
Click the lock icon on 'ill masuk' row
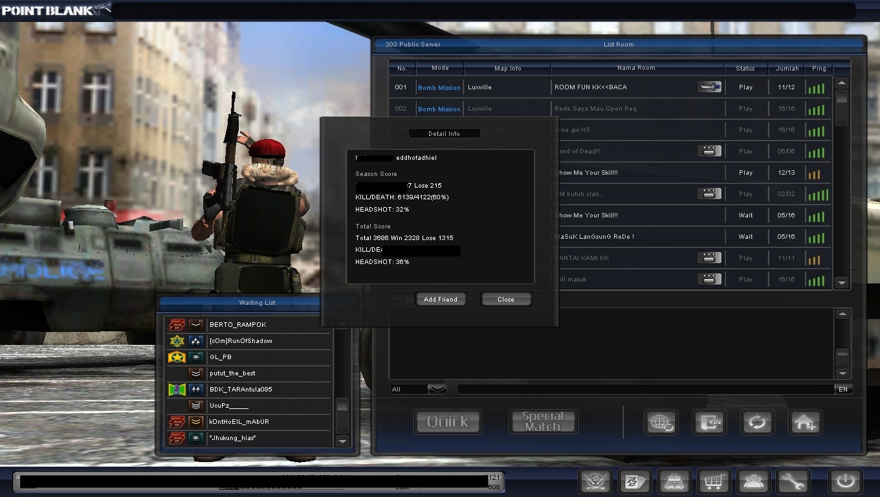click(709, 279)
